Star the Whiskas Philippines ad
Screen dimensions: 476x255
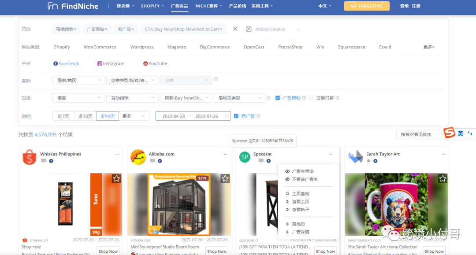tap(116, 179)
